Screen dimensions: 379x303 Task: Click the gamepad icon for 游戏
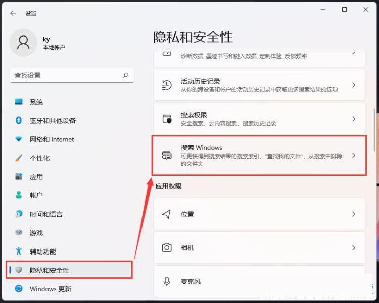tap(19, 232)
